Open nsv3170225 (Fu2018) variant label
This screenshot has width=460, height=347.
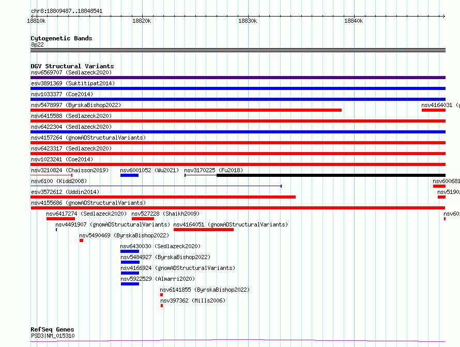(213, 170)
